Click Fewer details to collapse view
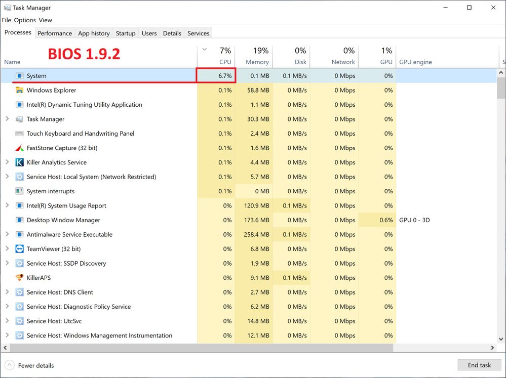 [29, 365]
